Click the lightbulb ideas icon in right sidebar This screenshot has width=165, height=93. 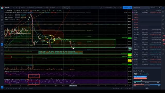click(163, 28)
